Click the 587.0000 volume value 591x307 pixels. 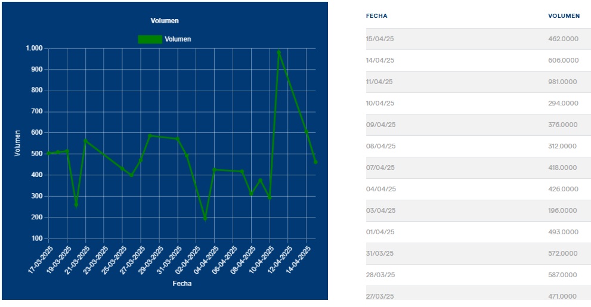point(563,275)
